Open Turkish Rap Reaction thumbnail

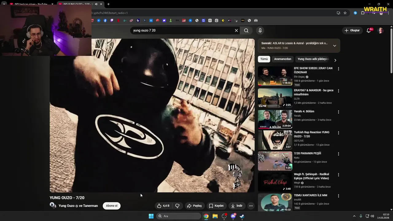(275, 140)
